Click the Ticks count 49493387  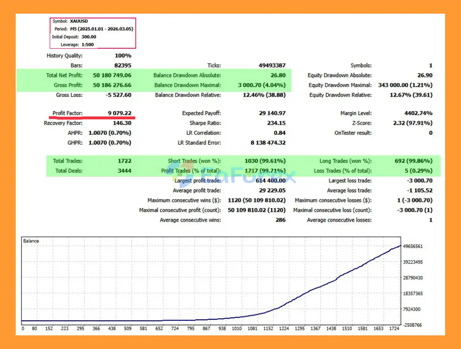(272, 66)
